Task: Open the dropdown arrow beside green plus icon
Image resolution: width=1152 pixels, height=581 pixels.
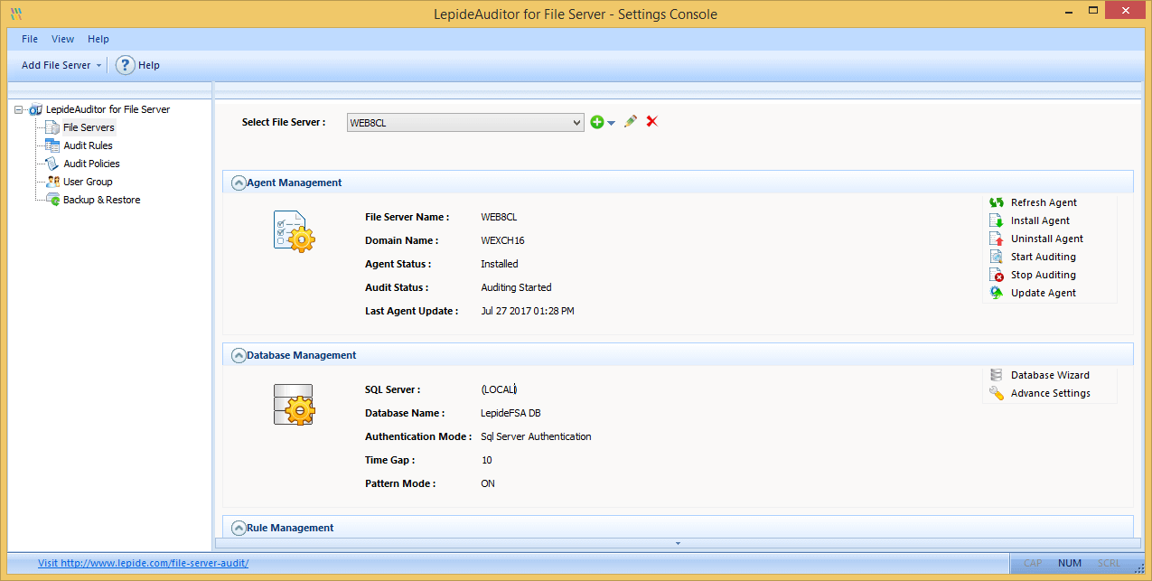Action: [612, 123]
